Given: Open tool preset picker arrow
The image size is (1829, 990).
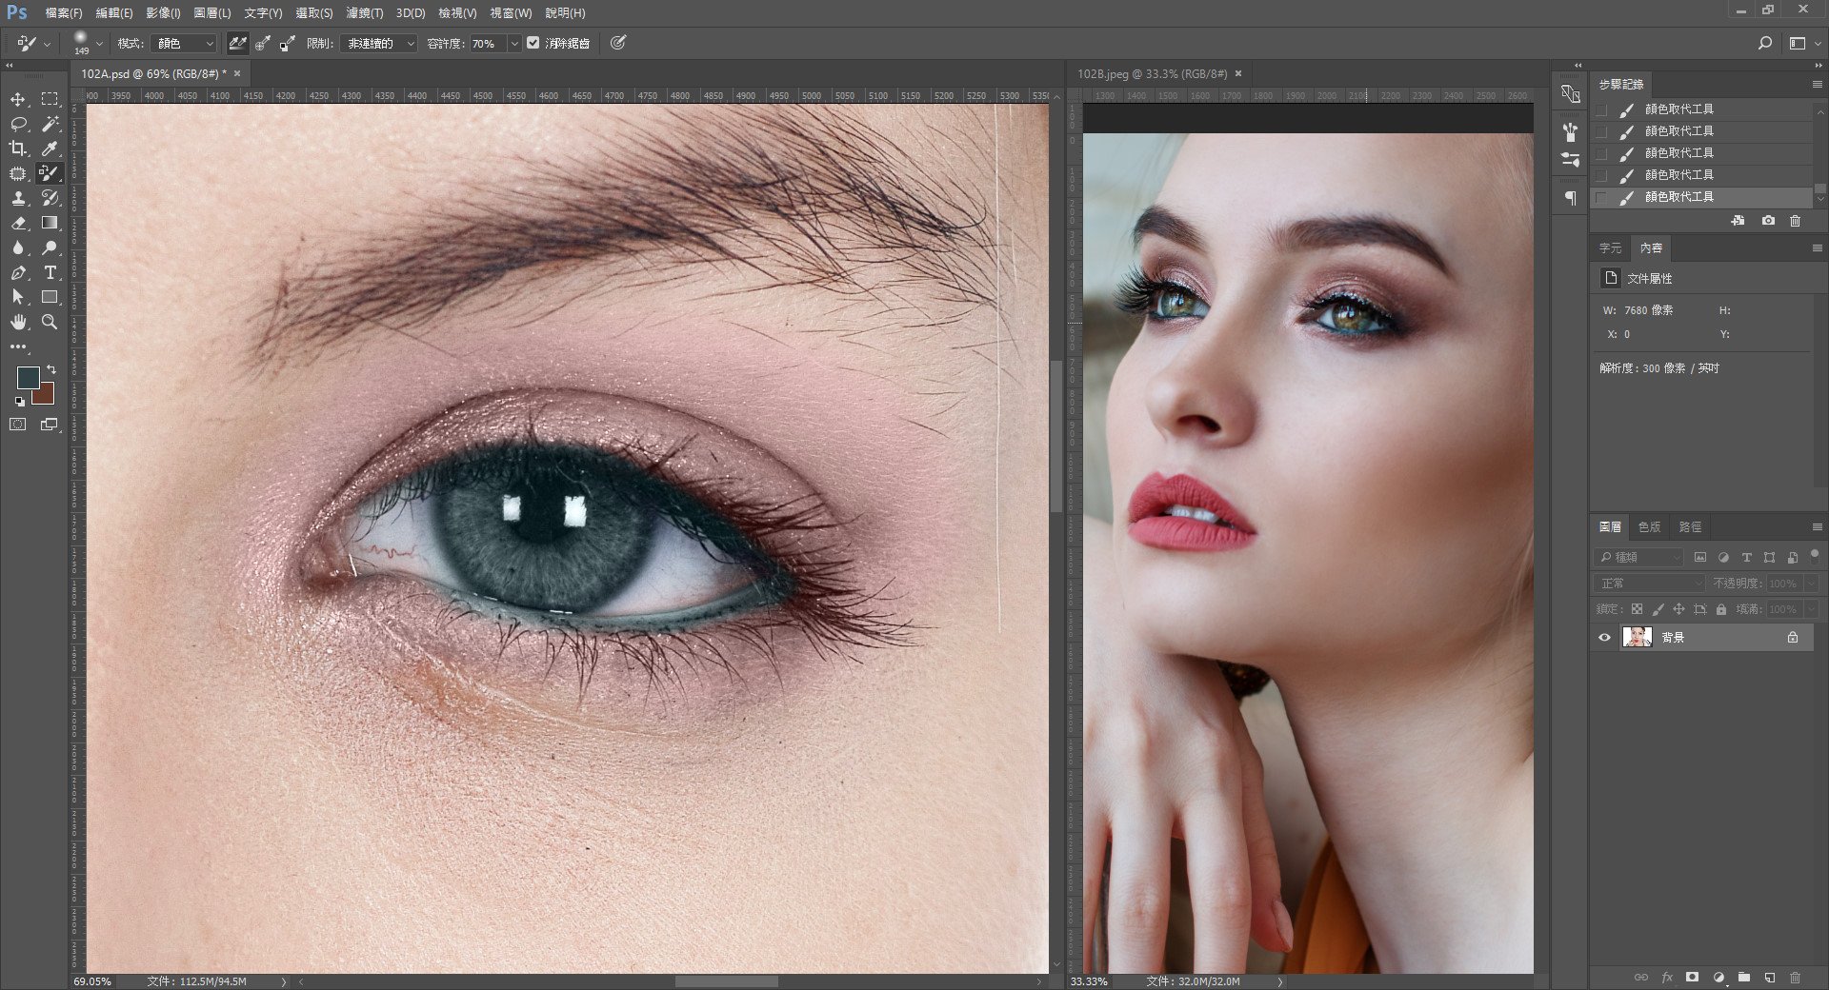Looking at the screenshot, I should coord(48,44).
